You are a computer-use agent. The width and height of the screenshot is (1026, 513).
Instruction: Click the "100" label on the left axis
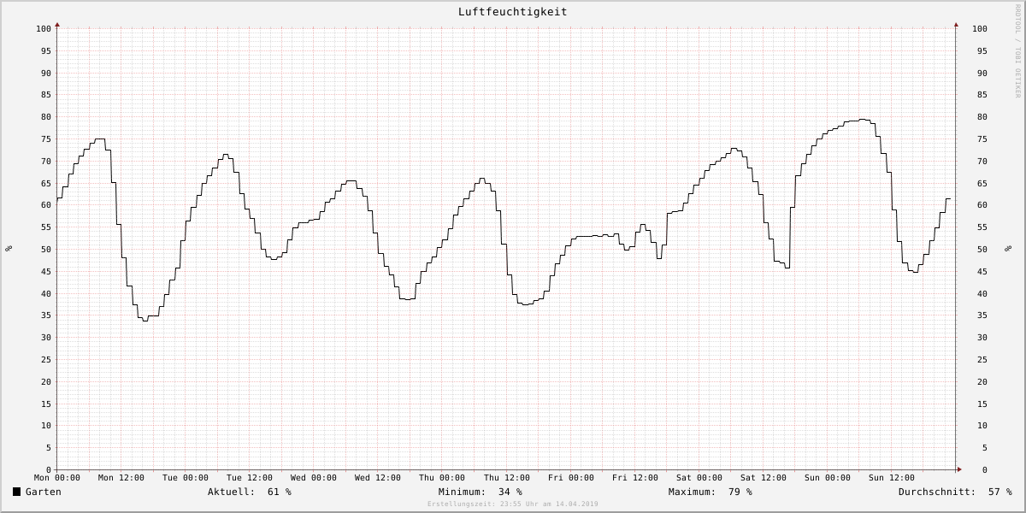click(44, 29)
